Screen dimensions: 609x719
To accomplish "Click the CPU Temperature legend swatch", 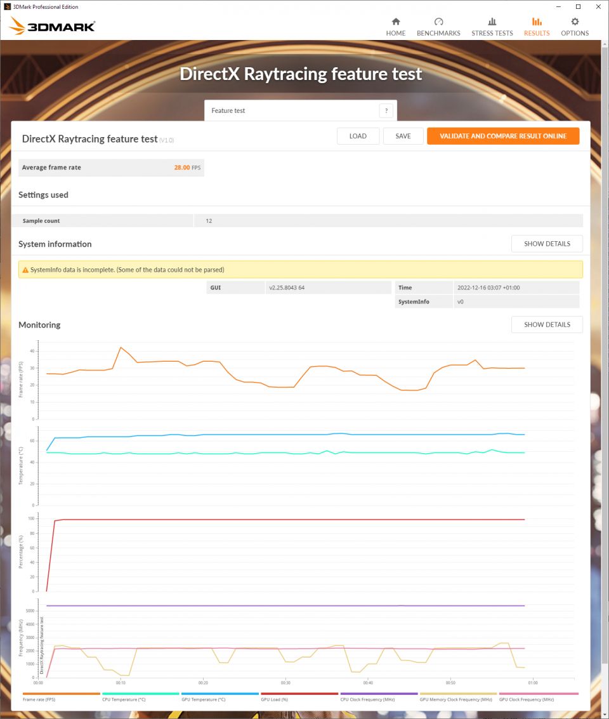I will (x=141, y=694).
